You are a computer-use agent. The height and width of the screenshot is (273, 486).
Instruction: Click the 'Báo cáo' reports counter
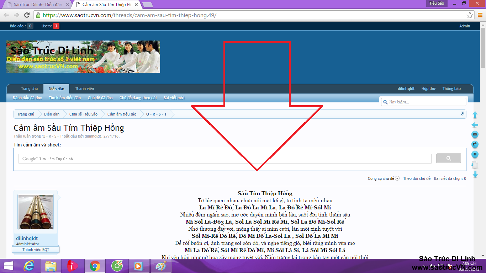(21, 26)
